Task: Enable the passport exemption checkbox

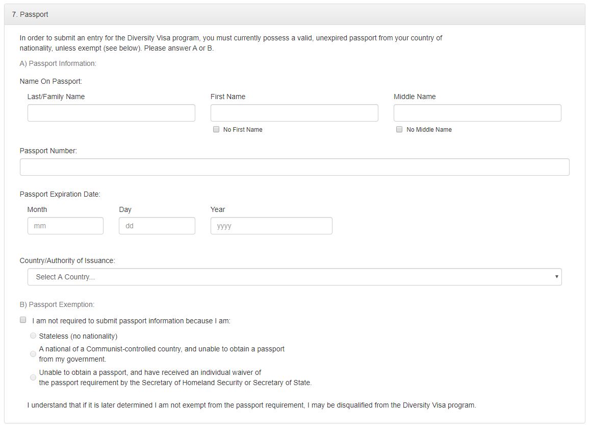Action: coord(23,320)
